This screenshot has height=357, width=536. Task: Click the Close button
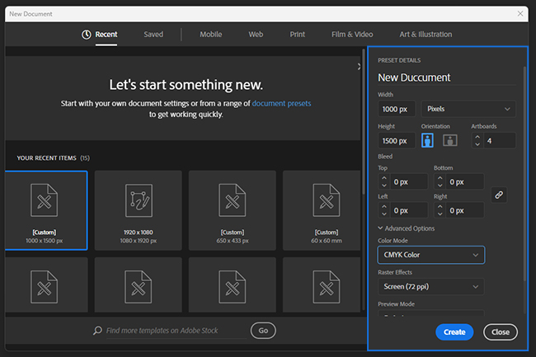tap(500, 332)
